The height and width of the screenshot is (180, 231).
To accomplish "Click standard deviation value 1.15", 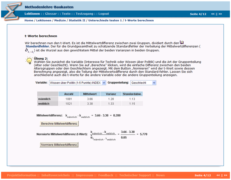I will (x=132, y=104).
